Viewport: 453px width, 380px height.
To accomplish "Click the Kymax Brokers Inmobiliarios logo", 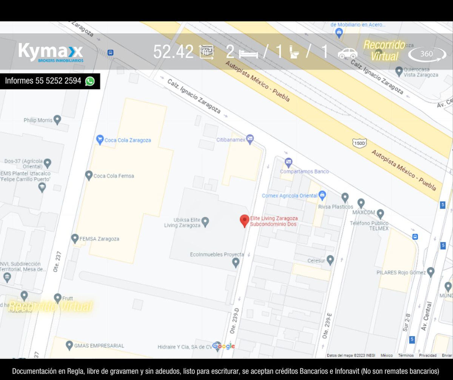I will (51, 52).
